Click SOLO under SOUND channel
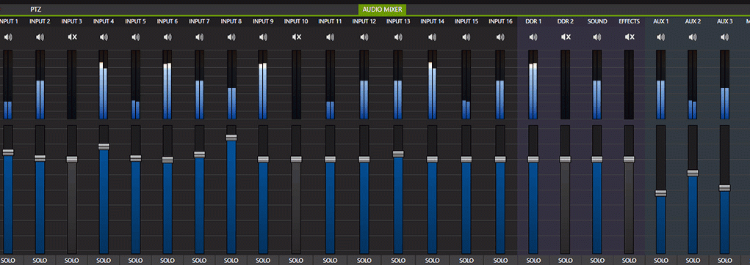 [x=597, y=260]
